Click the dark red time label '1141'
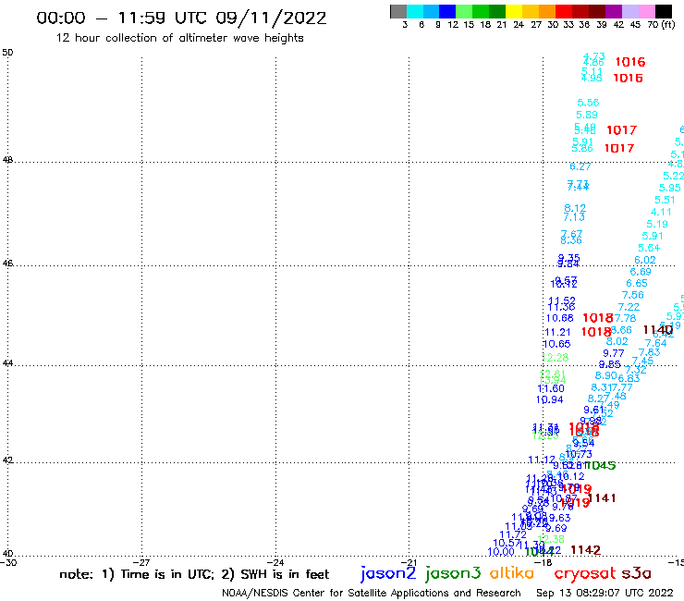 tap(602, 498)
